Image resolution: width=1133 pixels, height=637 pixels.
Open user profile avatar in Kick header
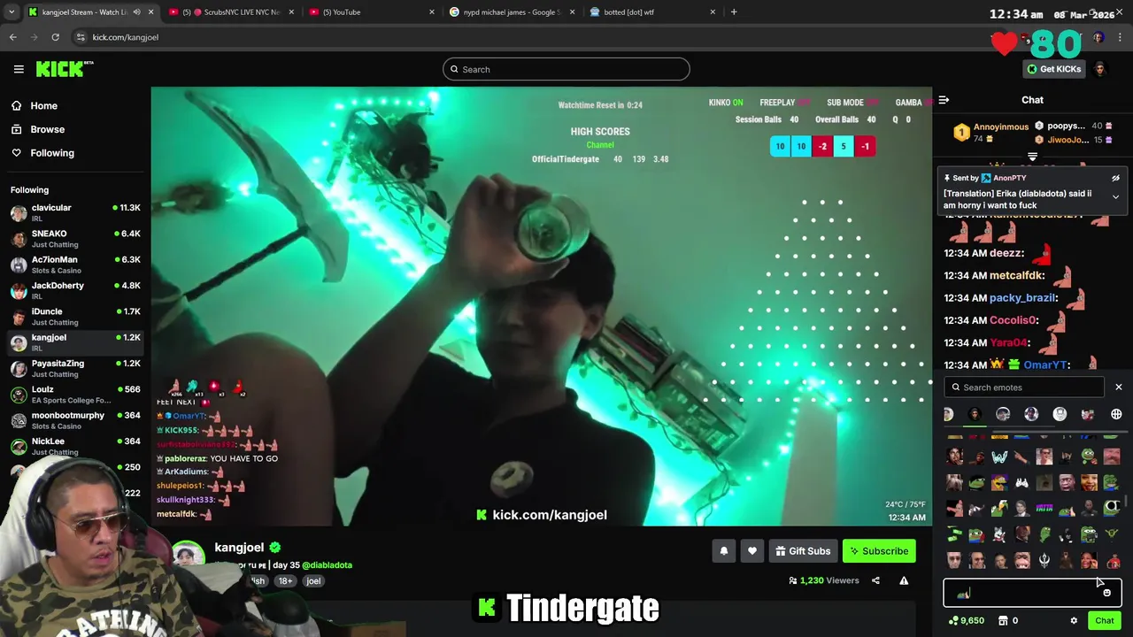tap(1100, 69)
